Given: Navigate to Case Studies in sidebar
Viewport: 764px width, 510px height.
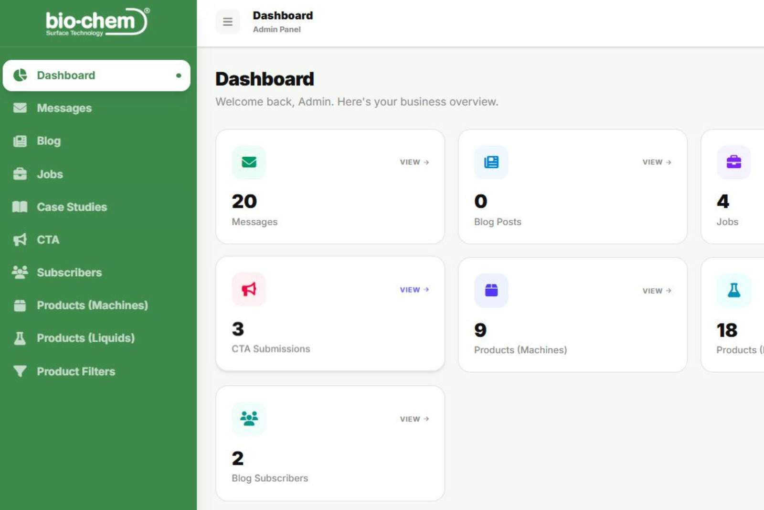Looking at the screenshot, I should click(x=96, y=207).
